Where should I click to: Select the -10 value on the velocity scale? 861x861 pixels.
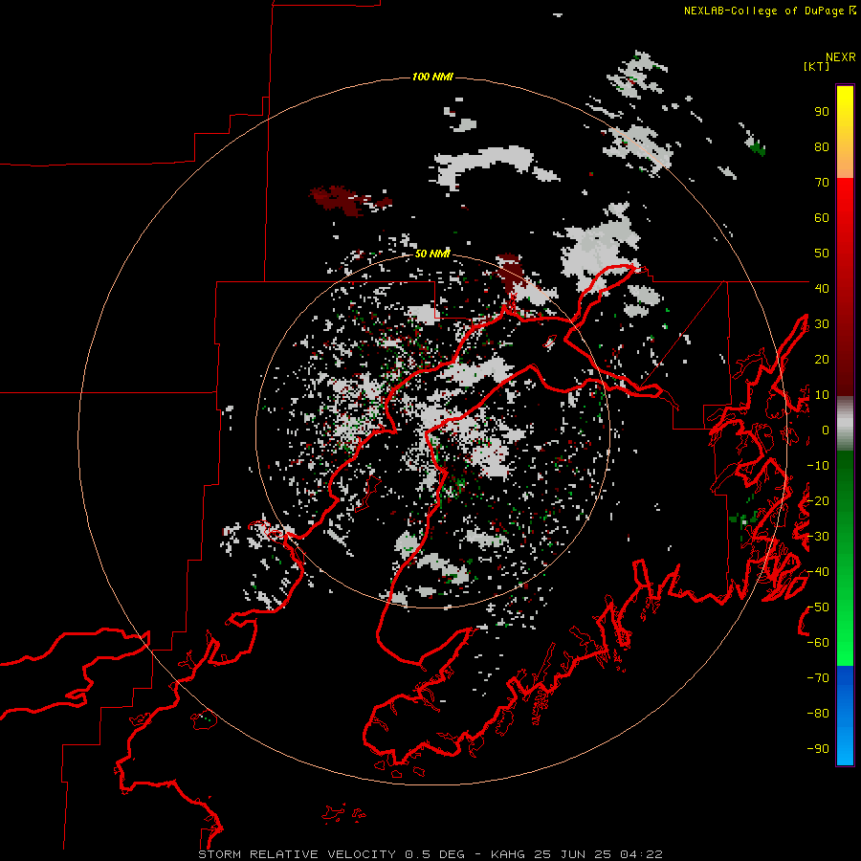pos(818,466)
